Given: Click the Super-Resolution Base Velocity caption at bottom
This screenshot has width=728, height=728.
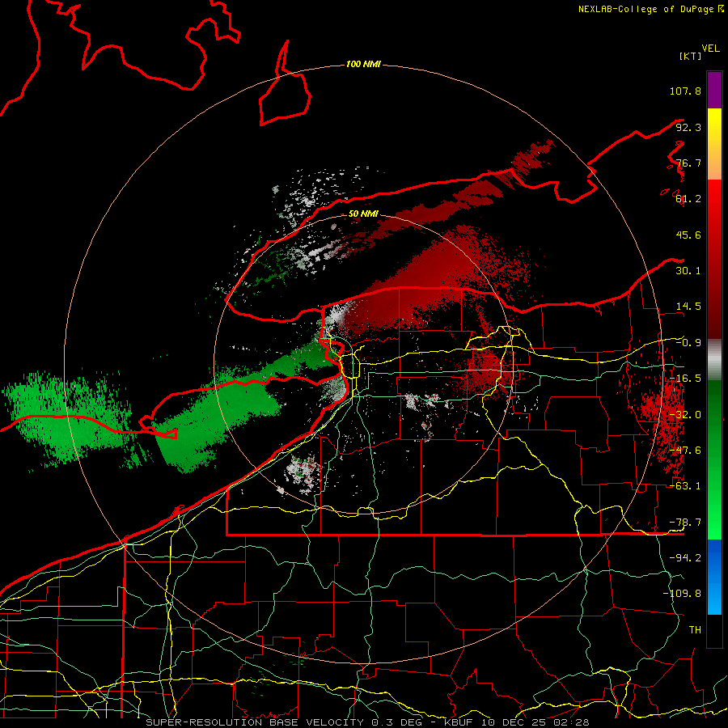Looking at the screenshot, I should 367,722.
